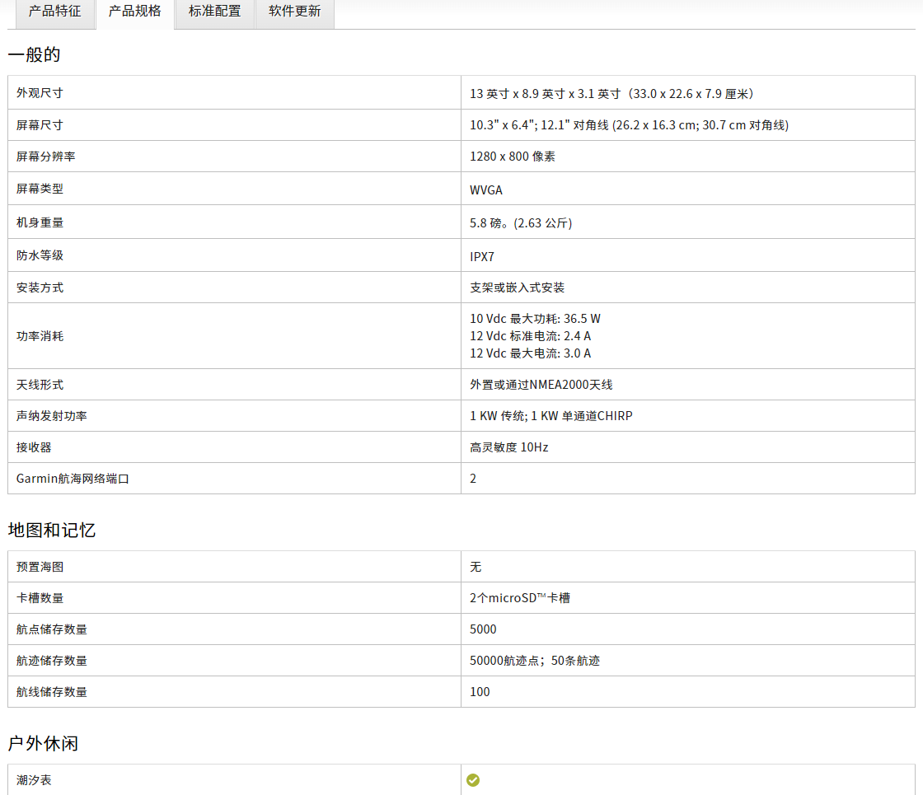Select the 外观尺寸 row label

[40, 93]
